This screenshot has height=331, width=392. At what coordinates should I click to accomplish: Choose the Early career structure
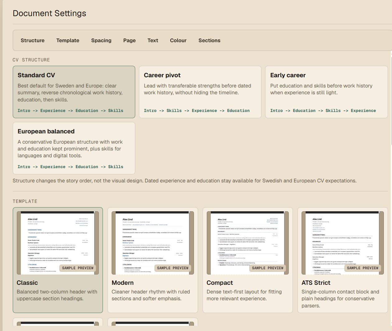326,92
